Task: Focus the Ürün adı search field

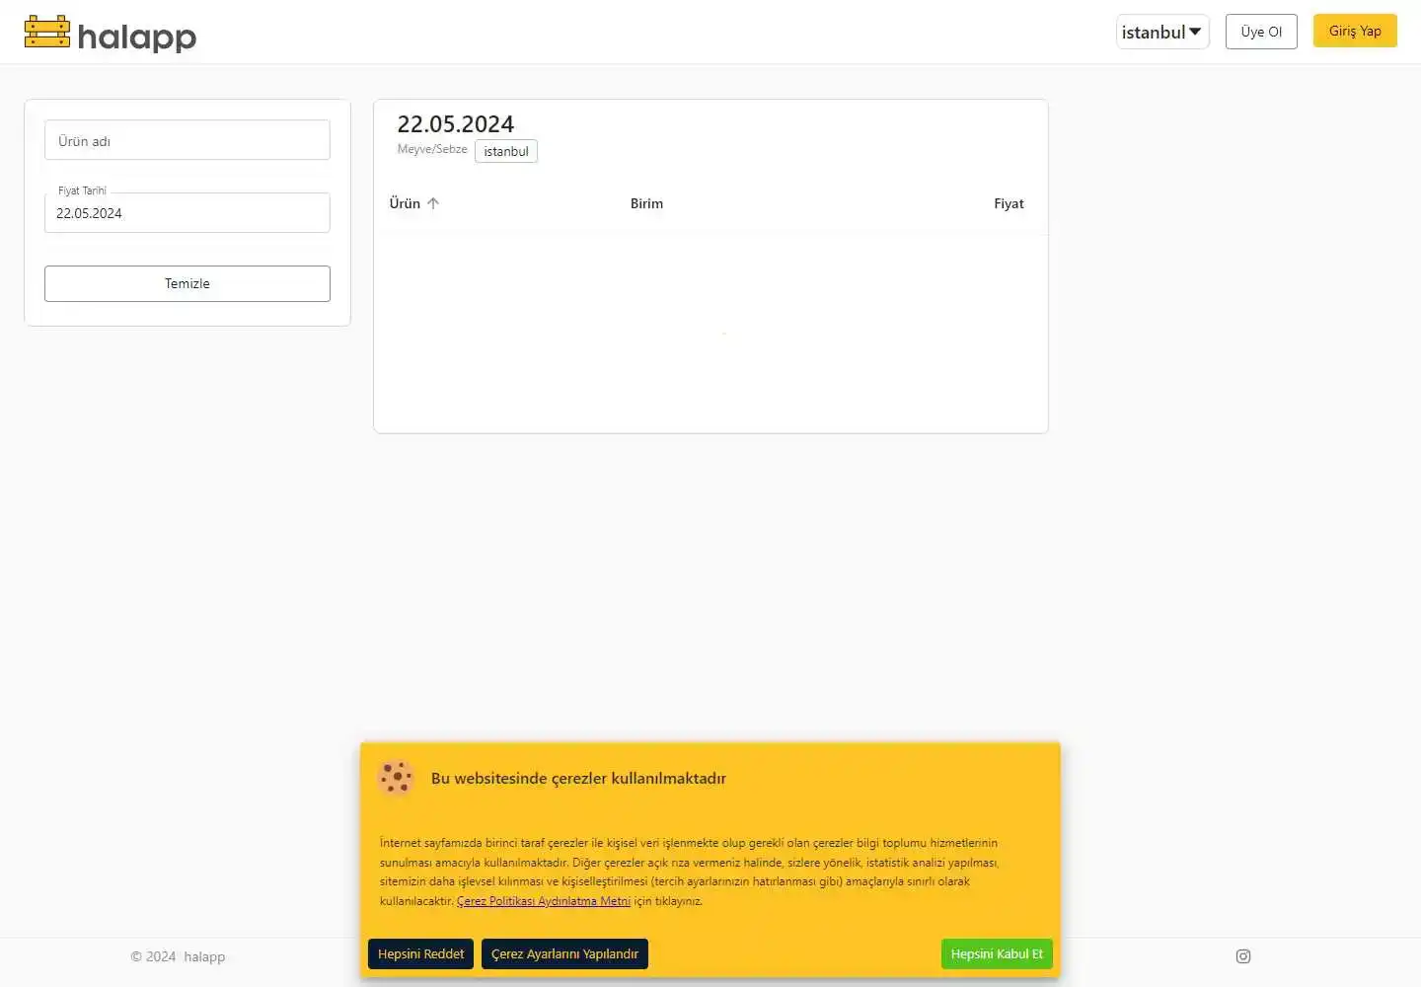Action: [x=187, y=140]
